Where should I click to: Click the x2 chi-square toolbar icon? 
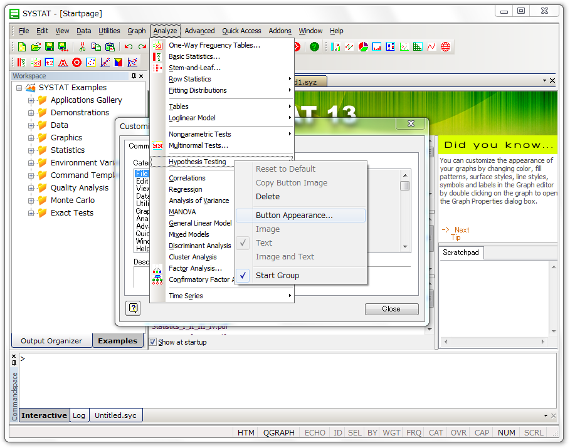(36, 63)
